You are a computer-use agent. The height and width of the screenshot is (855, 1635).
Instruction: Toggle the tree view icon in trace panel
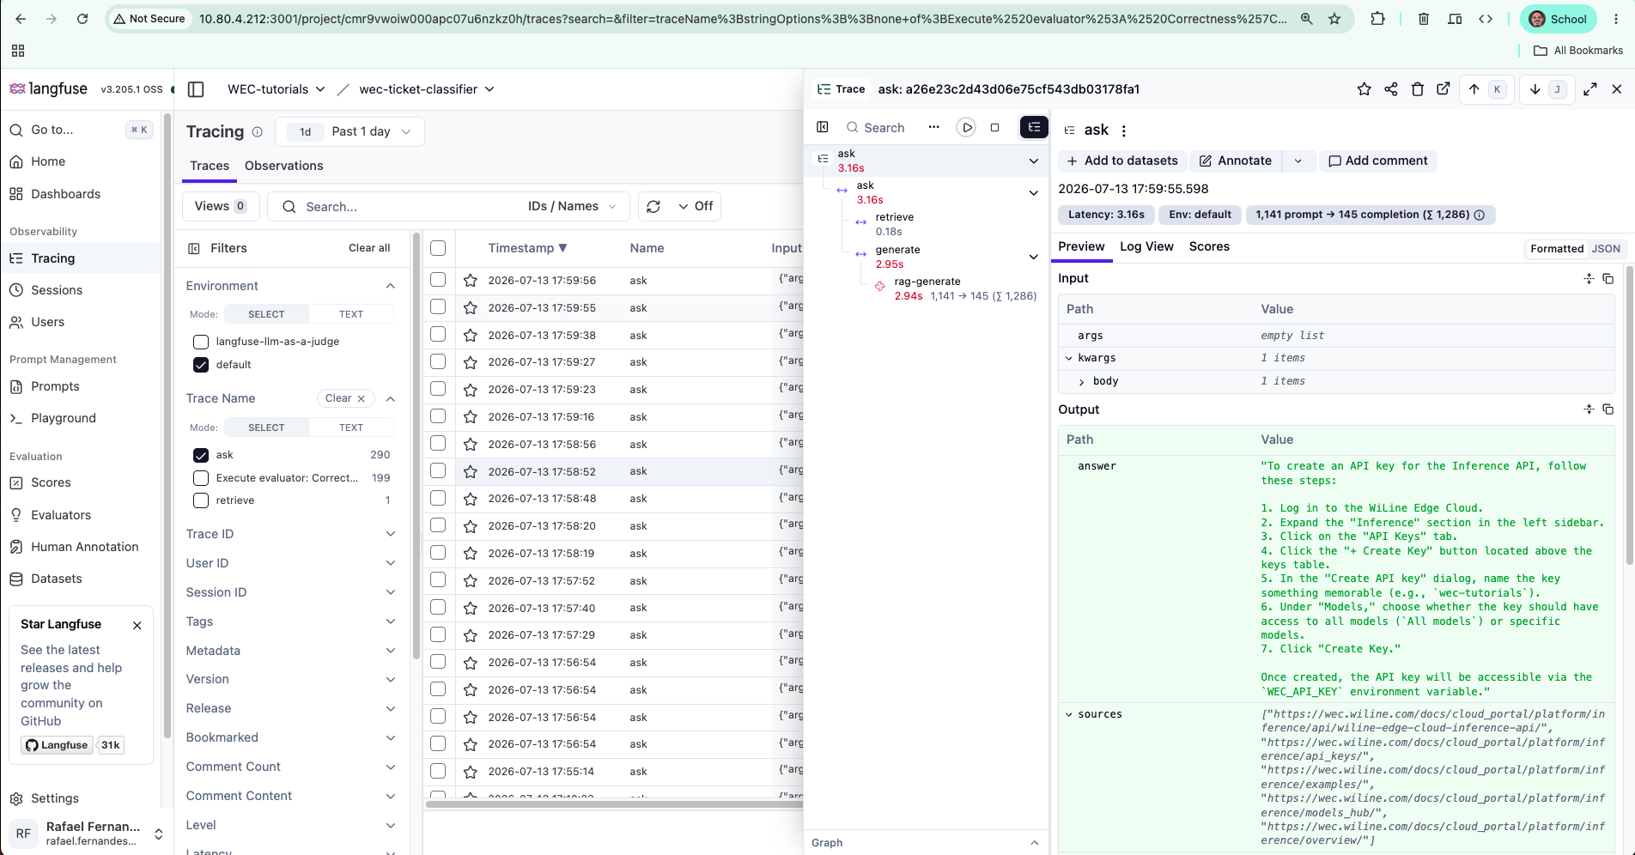(1034, 128)
